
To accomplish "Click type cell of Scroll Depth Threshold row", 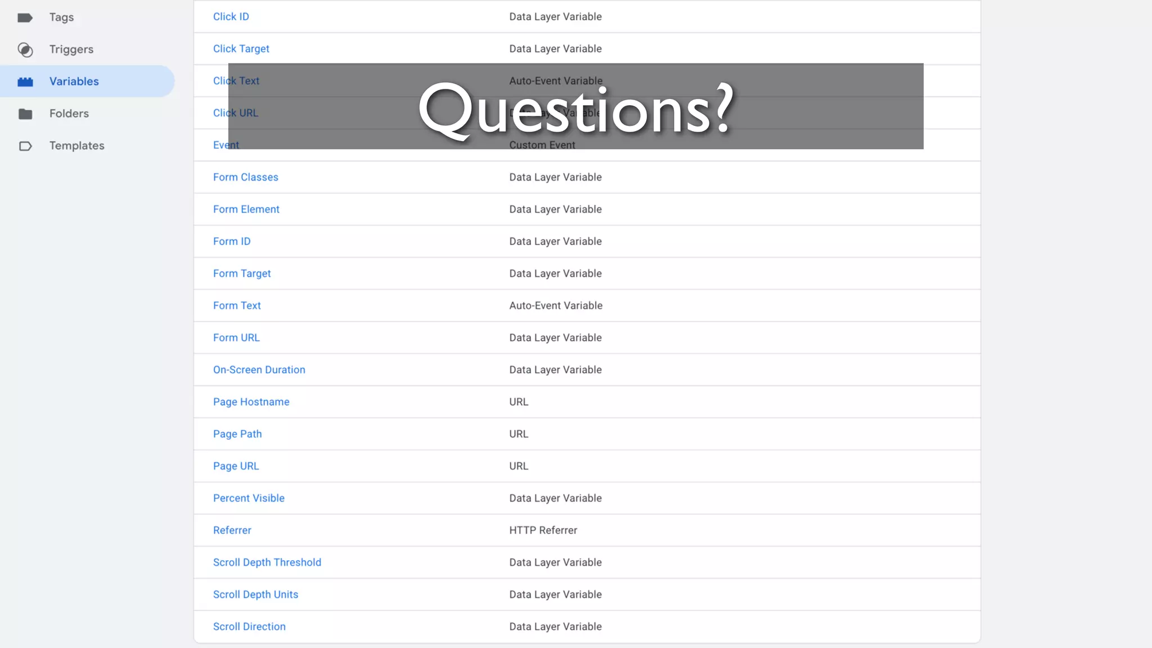I will [556, 561].
